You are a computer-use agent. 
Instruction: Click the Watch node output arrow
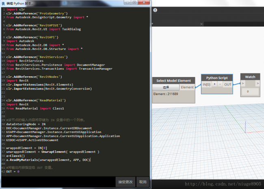[257, 84]
